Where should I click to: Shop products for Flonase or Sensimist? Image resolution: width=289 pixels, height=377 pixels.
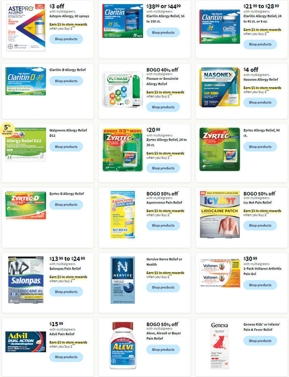point(163,107)
